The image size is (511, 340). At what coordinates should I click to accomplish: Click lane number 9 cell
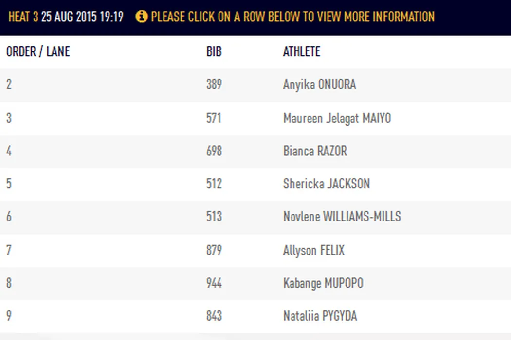9,316
